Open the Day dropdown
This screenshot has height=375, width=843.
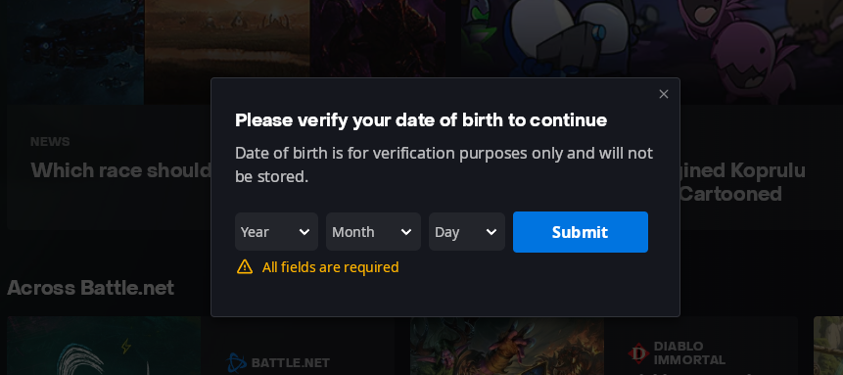pyautogui.click(x=467, y=232)
